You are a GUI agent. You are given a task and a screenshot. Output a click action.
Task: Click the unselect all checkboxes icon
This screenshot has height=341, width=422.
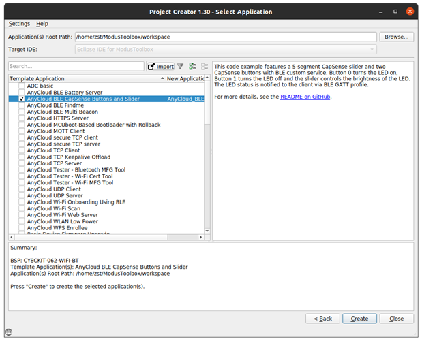coord(205,67)
